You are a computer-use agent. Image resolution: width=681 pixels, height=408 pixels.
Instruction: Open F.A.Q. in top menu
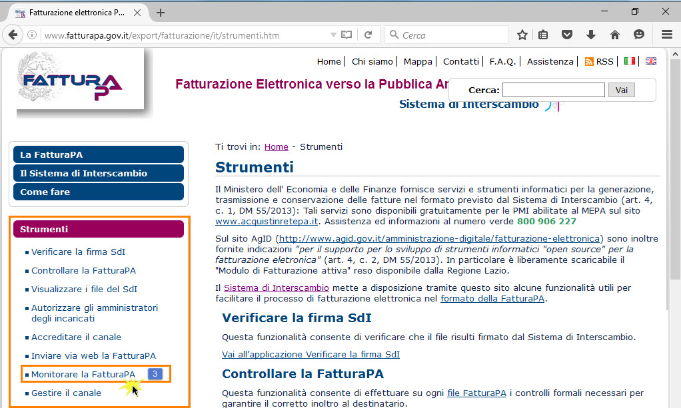[502, 62]
